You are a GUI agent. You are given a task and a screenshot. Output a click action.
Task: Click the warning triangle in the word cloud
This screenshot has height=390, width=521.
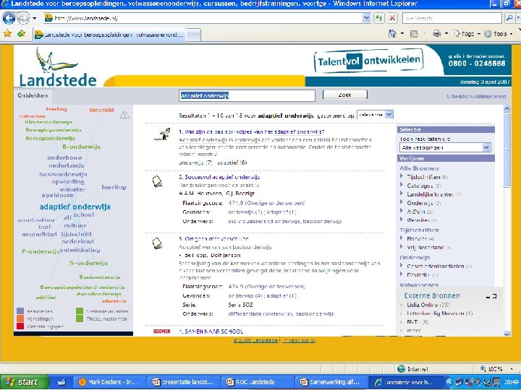(124, 115)
